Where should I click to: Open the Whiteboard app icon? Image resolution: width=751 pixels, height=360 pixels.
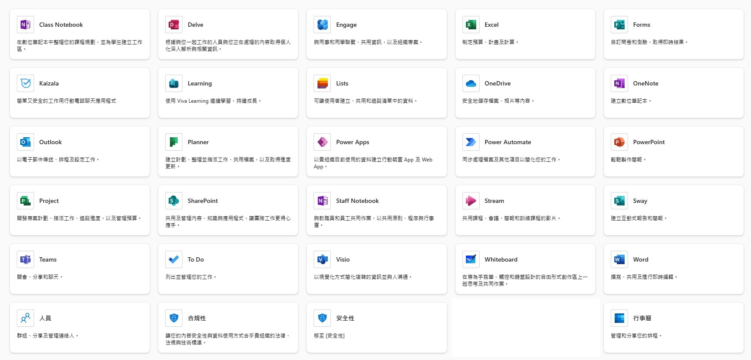tap(471, 259)
